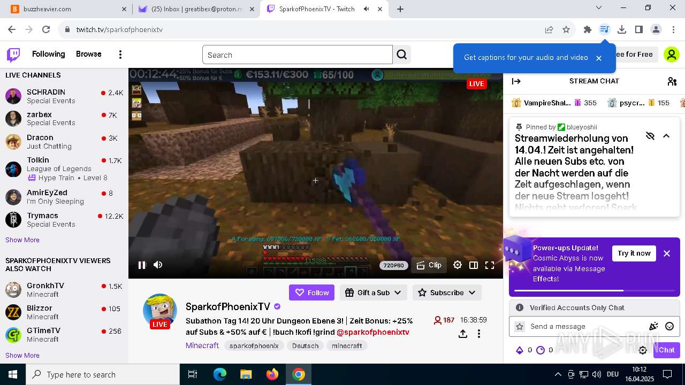Open the Following tab

tap(48, 54)
